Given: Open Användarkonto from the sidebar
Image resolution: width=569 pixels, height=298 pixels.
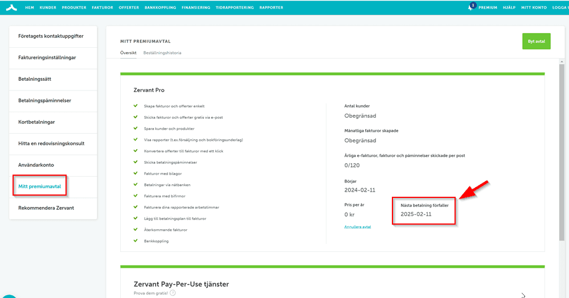Looking at the screenshot, I should [36, 165].
